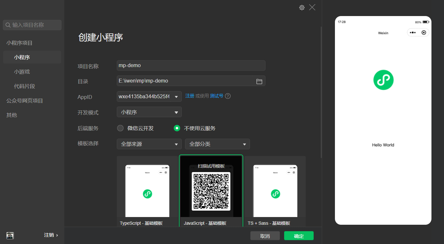Click the green 确定 button
The width and height of the screenshot is (444, 244).
click(x=299, y=236)
